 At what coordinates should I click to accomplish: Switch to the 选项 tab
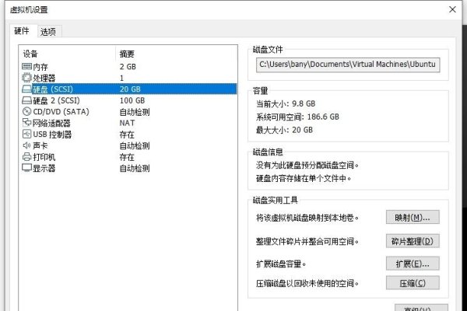[x=48, y=32]
